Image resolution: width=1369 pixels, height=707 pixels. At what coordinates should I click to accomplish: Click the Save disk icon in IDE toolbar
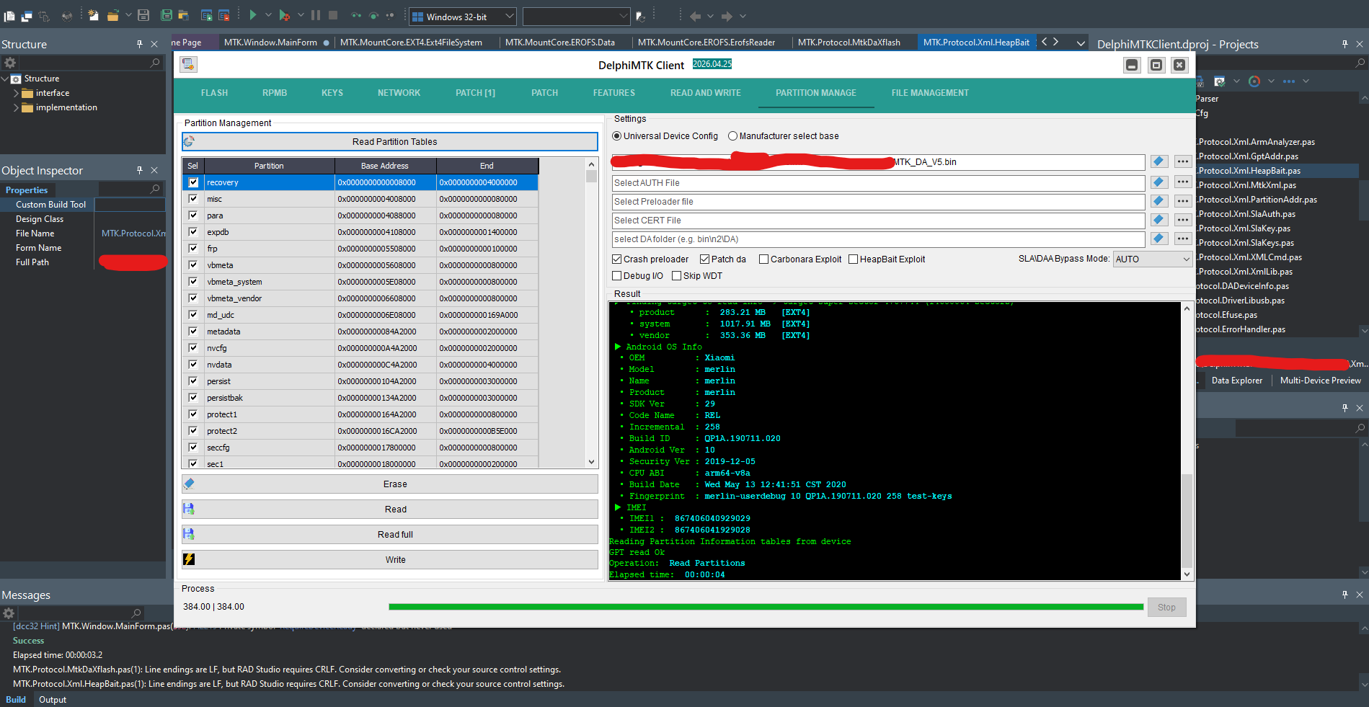(143, 15)
